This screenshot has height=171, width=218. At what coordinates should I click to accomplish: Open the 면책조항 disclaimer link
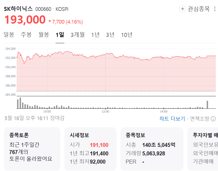(200, 119)
